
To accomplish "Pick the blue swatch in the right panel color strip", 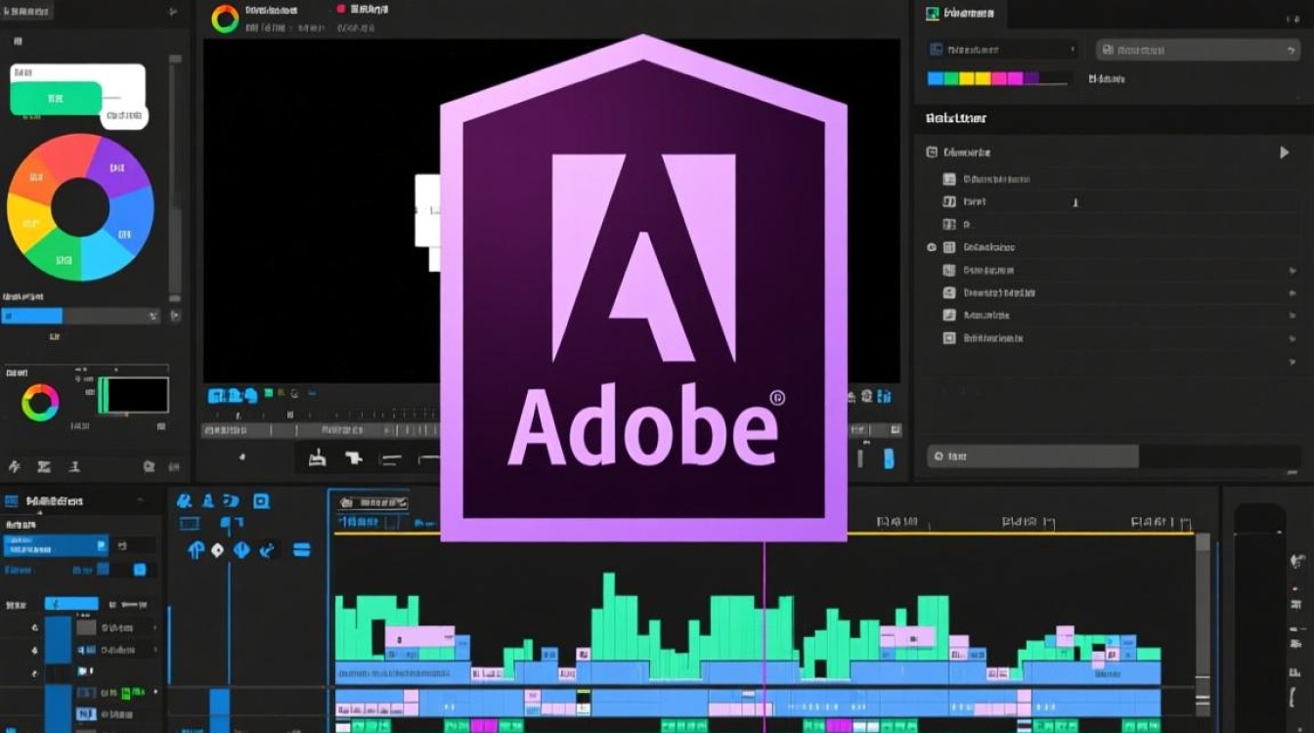I will (936, 78).
